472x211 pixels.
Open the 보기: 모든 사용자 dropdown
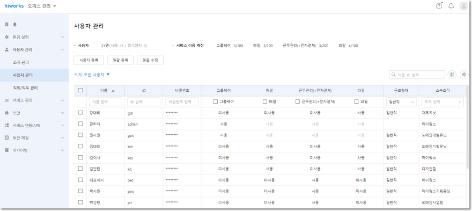[92, 75]
